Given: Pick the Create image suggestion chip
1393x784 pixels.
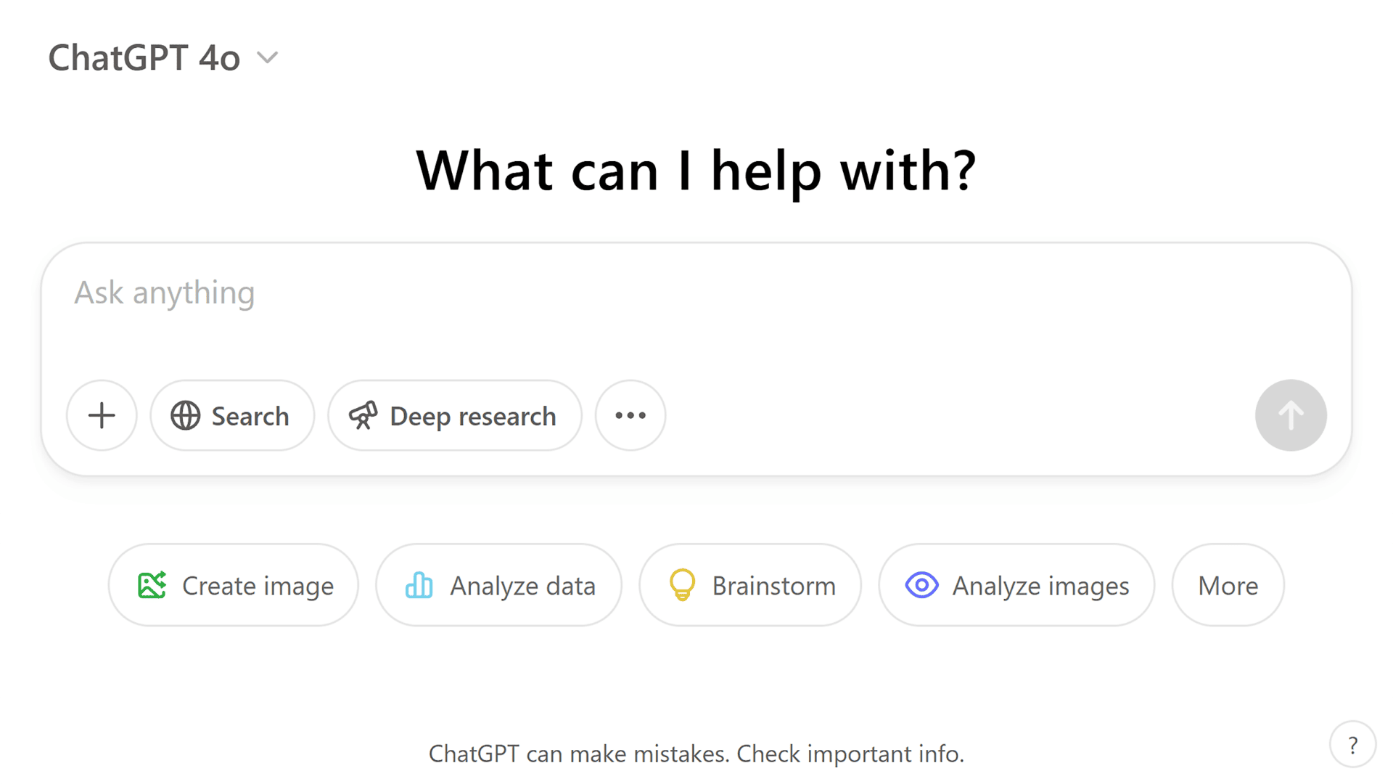Looking at the screenshot, I should [234, 585].
